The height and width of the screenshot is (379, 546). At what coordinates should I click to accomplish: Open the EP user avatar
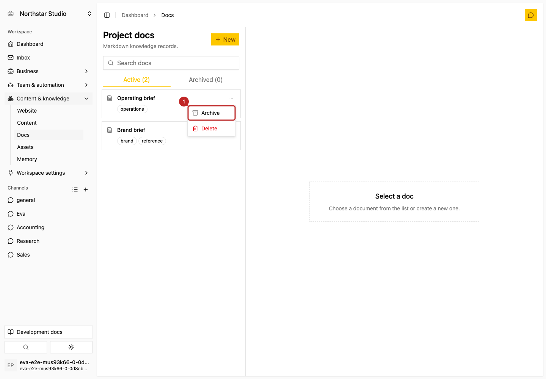coord(11,365)
